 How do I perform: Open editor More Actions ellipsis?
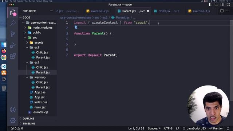pyautogui.click(x=228, y=11)
